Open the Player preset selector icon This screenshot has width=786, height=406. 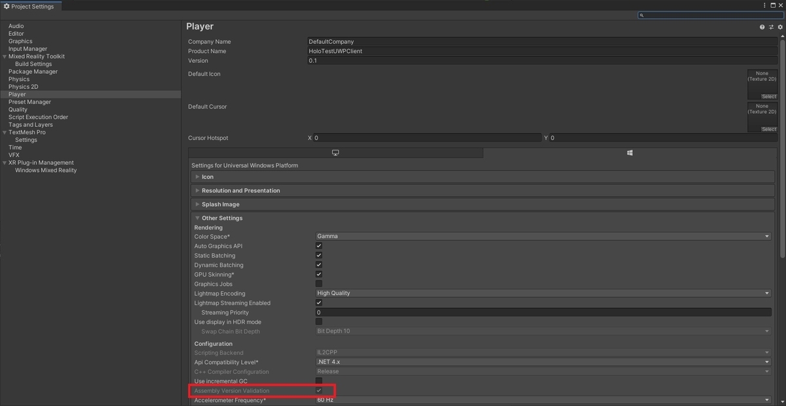tap(772, 27)
